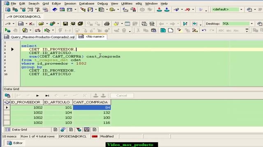This screenshot has width=263, height=147.
Task: Go to last record in Data Grid
Action: pyautogui.click(x=47, y=96)
